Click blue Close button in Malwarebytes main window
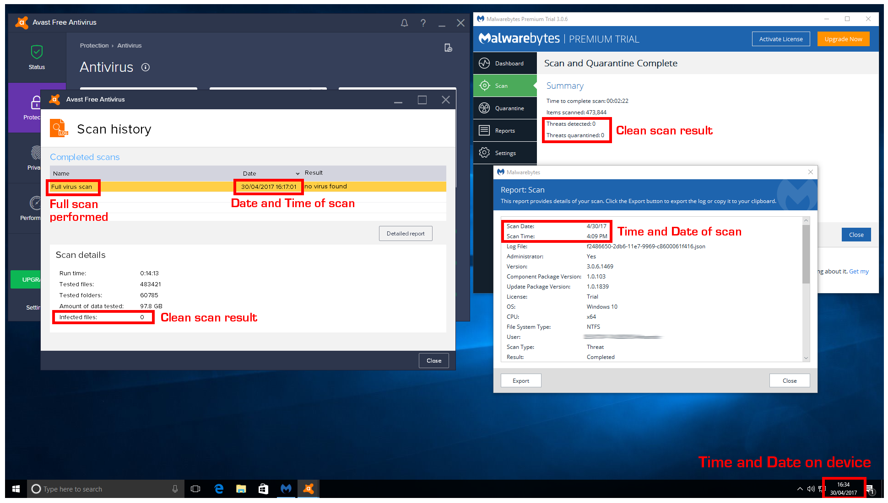888x503 pixels. [856, 235]
